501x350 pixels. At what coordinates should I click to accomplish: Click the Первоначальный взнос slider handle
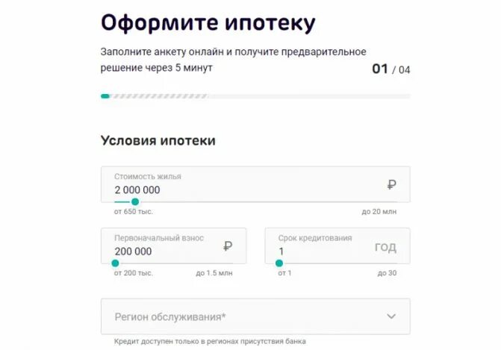(115, 263)
